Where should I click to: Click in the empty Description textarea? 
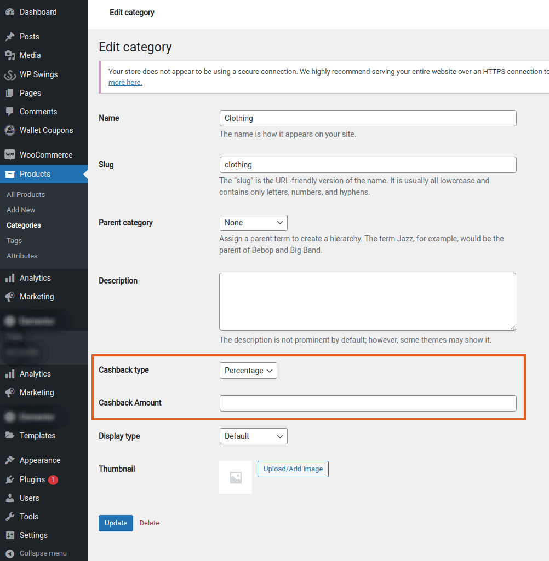tap(368, 302)
